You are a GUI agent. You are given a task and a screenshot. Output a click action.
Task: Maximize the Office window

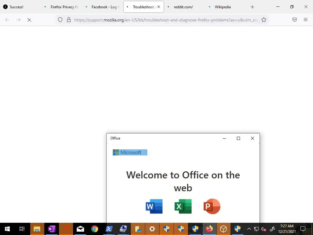pos(238,138)
